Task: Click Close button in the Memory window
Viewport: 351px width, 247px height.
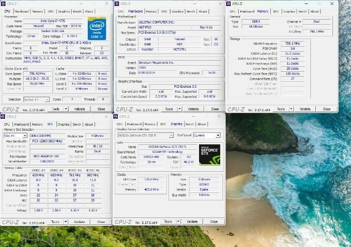Action: point(327,109)
